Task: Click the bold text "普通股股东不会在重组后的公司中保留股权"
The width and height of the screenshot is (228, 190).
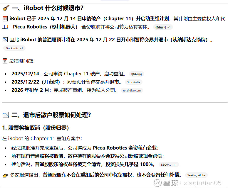Action: click(x=87, y=175)
